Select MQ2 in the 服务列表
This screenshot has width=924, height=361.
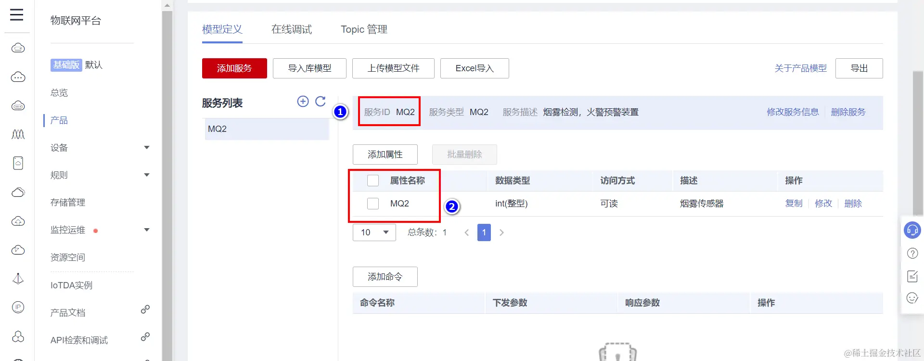tap(267, 129)
